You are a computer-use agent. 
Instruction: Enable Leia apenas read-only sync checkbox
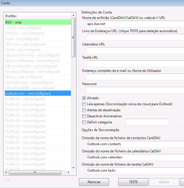tap(84, 104)
